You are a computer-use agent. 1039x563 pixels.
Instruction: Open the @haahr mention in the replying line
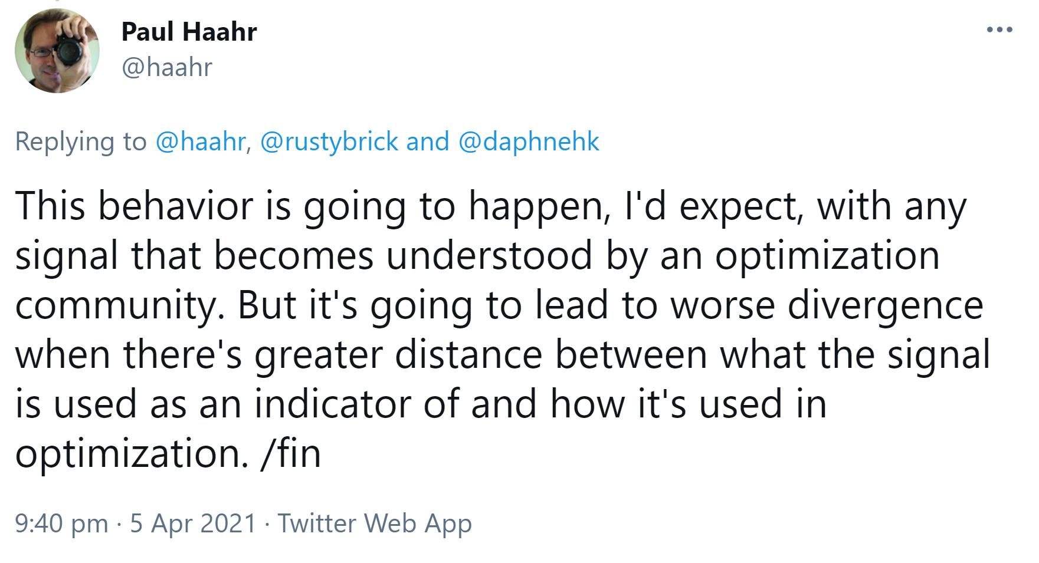click(x=196, y=141)
